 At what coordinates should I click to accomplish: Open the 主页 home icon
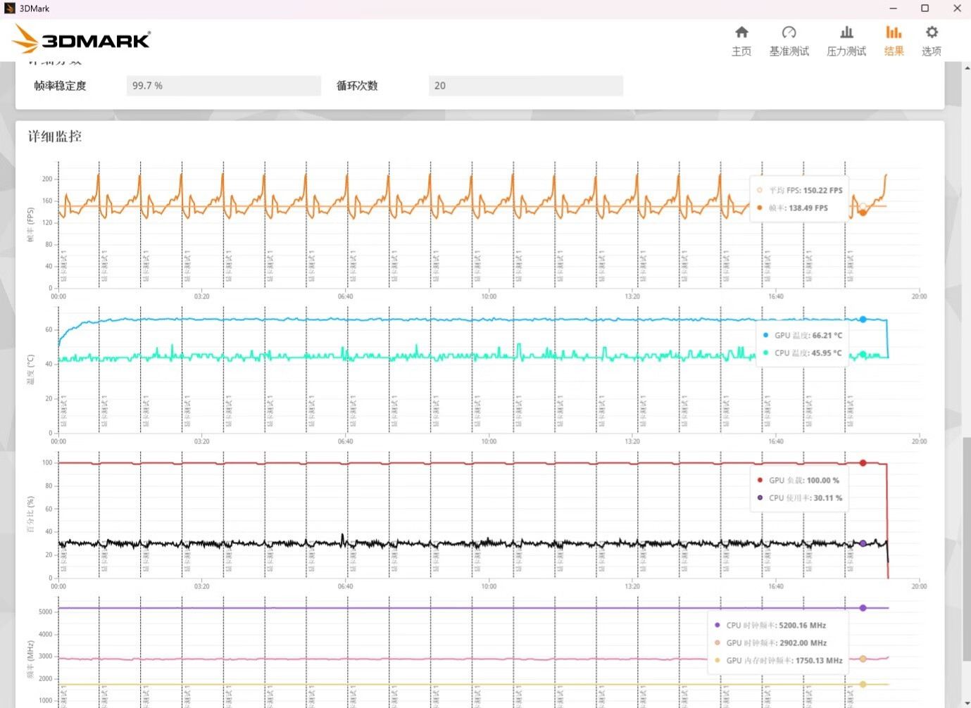741,32
